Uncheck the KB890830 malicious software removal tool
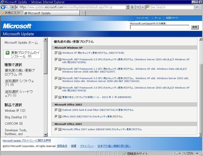Viewport: 203px width, 156px height. pyautogui.click(x=56, y=97)
